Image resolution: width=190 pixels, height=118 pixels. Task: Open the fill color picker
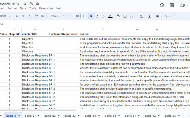[118, 16]
